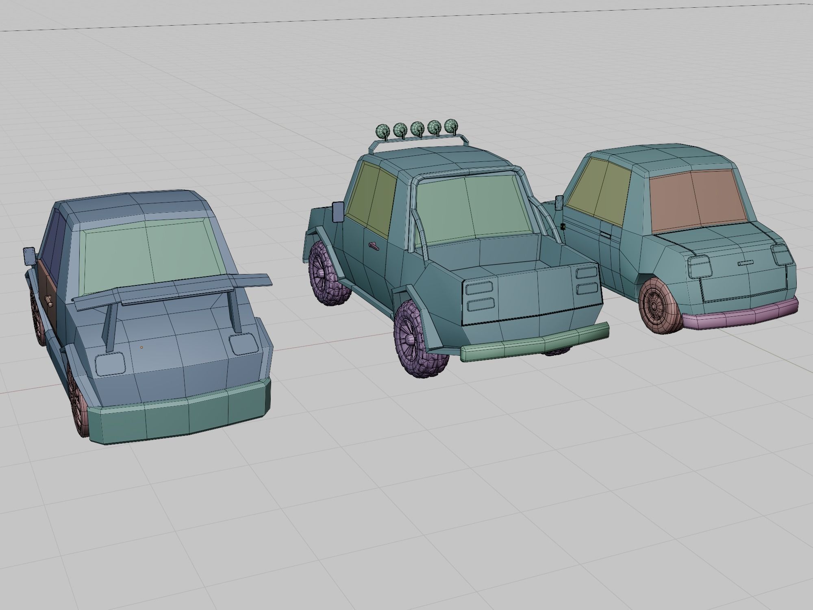Select the side mirror on the pickup truck
This screenshot has width=813, height=610.
coord(338,212)
